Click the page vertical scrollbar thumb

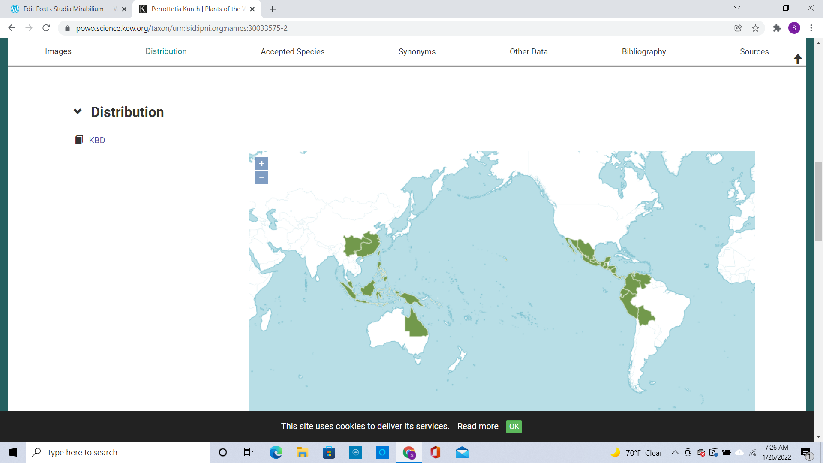point(818,201)
